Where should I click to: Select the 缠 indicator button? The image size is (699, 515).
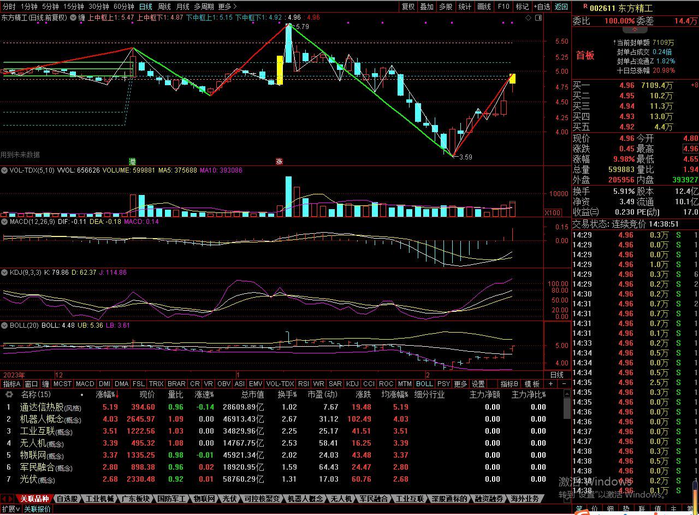click(46, 384)
